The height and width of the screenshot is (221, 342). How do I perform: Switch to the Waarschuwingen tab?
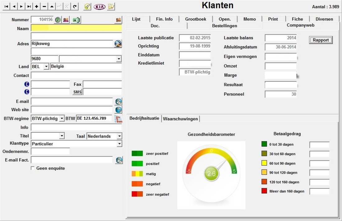tap(180, 119)
